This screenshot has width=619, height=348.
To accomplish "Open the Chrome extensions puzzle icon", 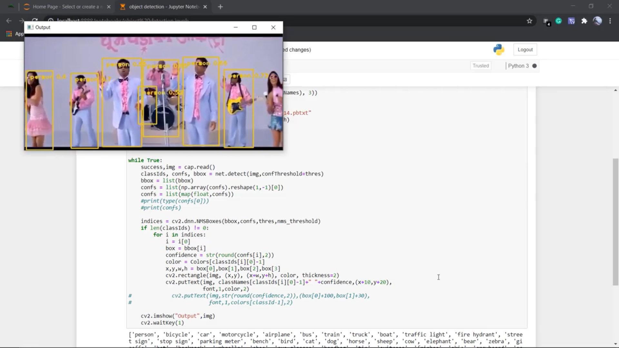I will (584, 21).
